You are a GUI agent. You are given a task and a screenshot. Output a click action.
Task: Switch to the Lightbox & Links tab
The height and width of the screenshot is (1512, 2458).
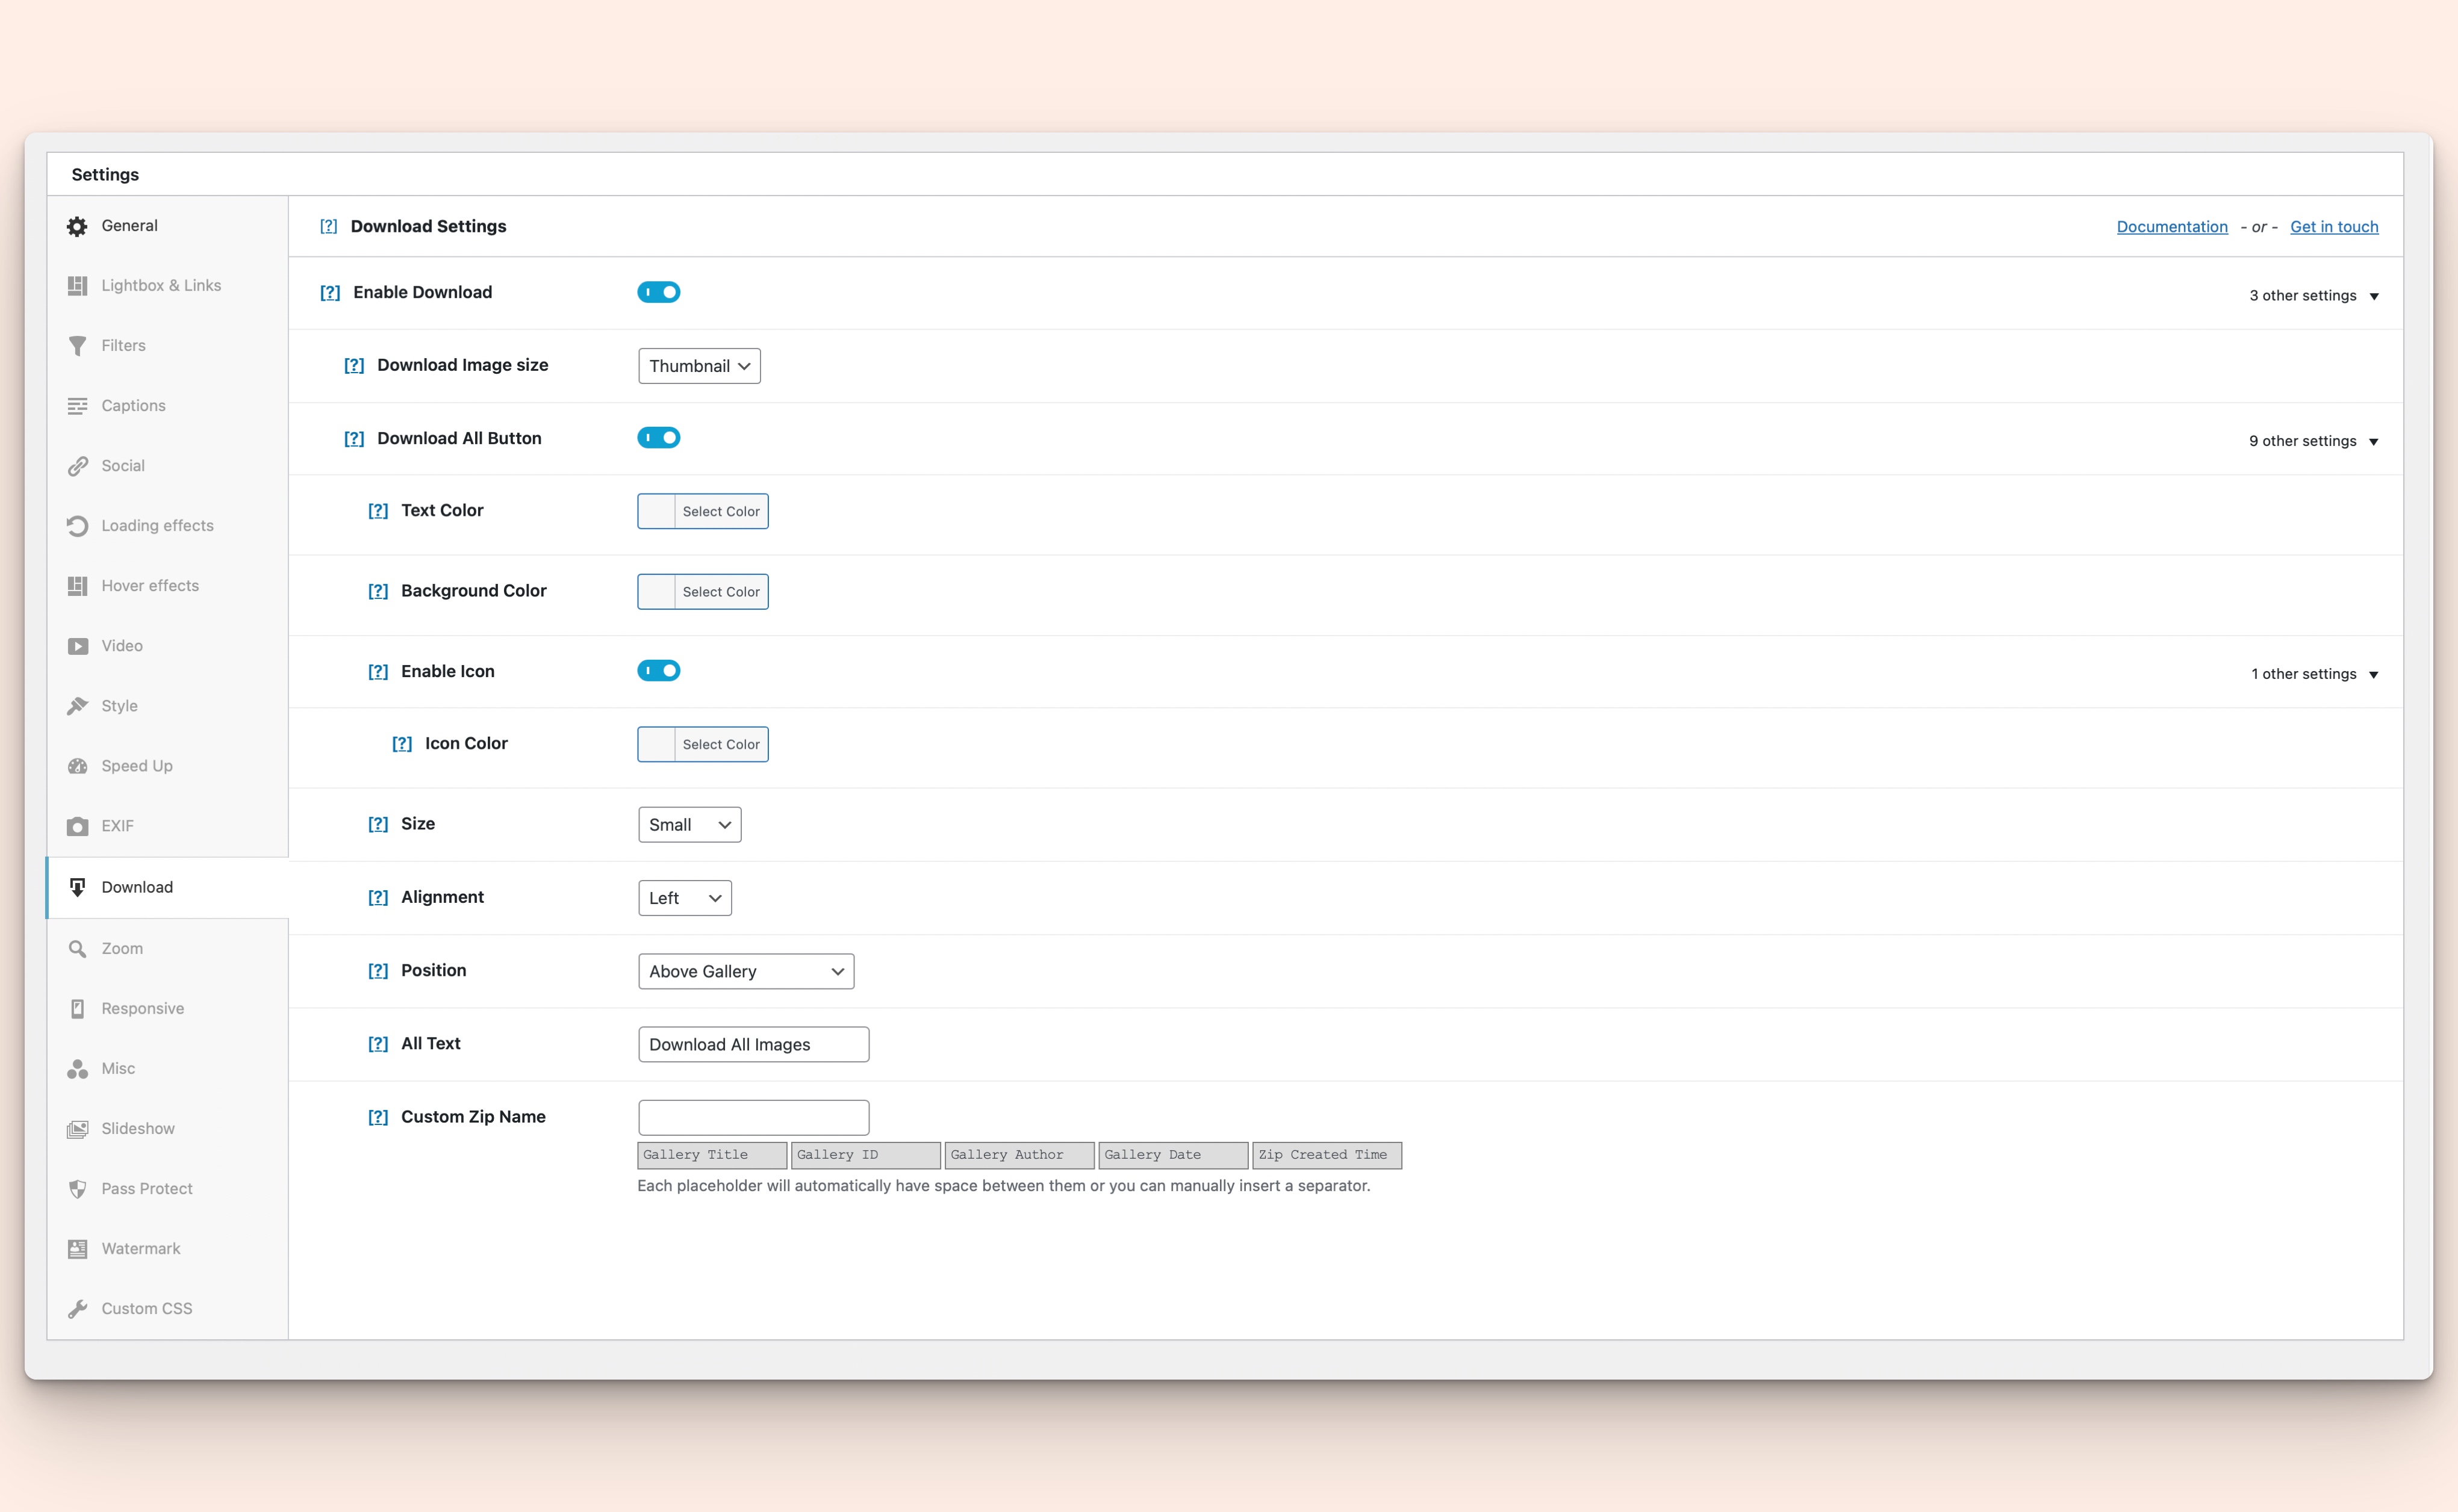click(167, 286)
